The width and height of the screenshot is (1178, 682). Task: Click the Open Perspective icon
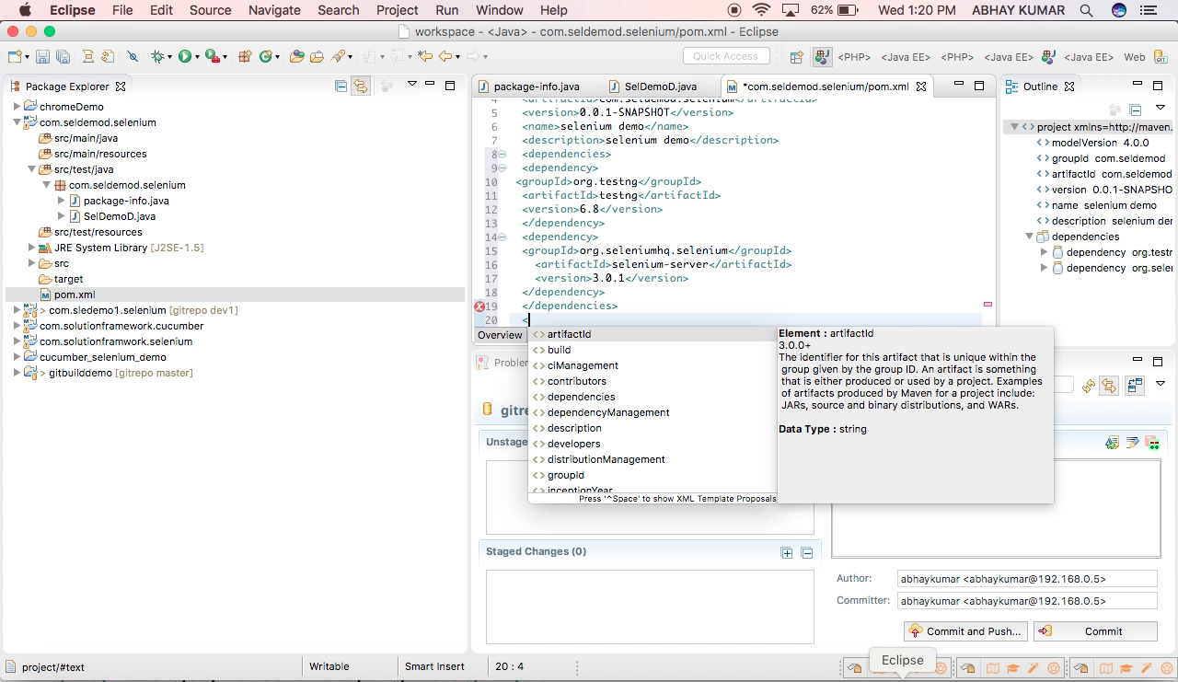(797, 56)
